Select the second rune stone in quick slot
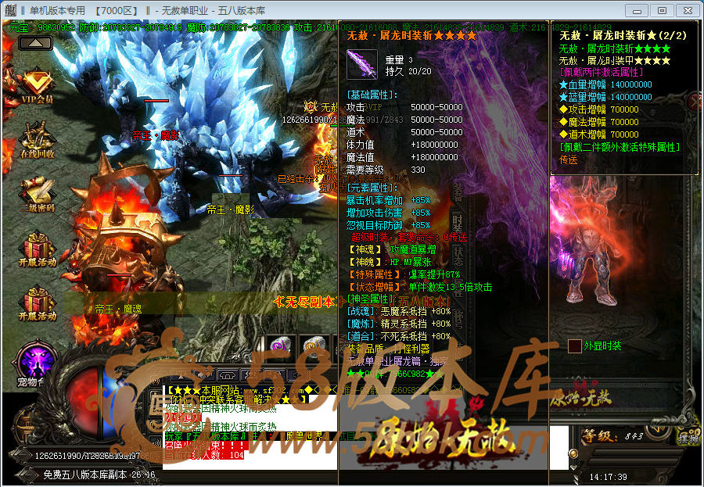 (313, 345)
